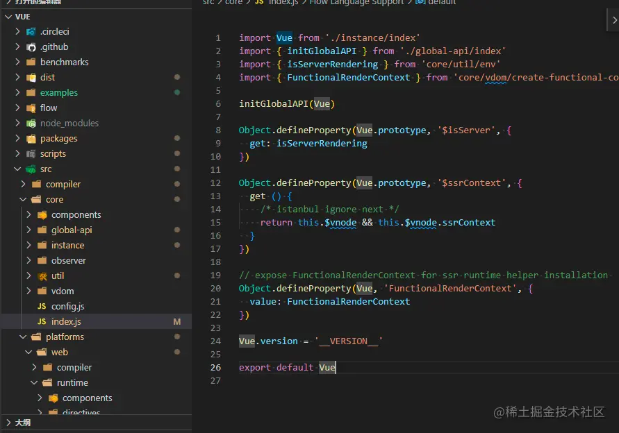The height and width of the screenshot is (433, 619).
Task: Click the benchmarks folder icon
Action: click(x=31, y=62)
